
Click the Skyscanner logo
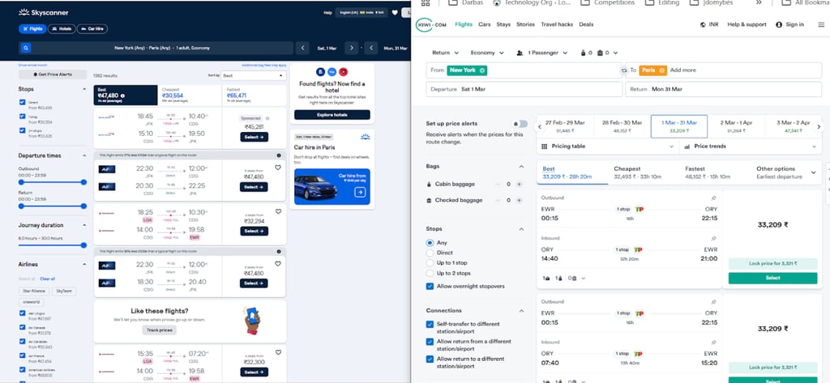pyautogui.click(x=44, y=12)
